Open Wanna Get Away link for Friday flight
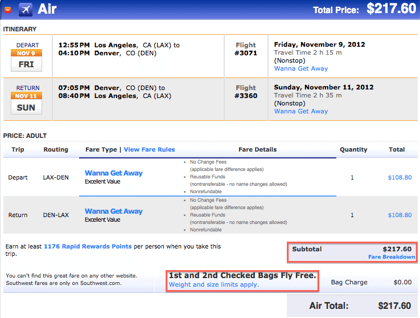The width and height of the screenshot is (420, 318). pyautogui.click(x=301, y=68)
